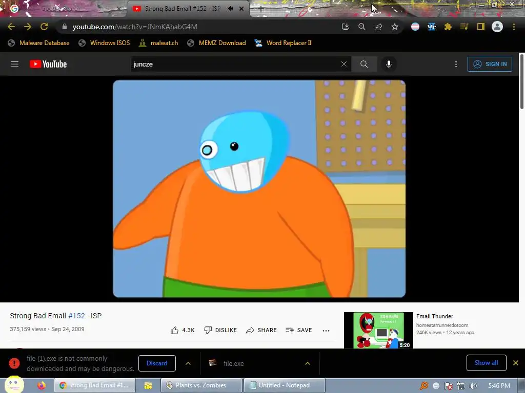Launch Firefox from the taskbar
Image resolution: width=525 pixels, height=393 pixels.
tap(42, 385)
